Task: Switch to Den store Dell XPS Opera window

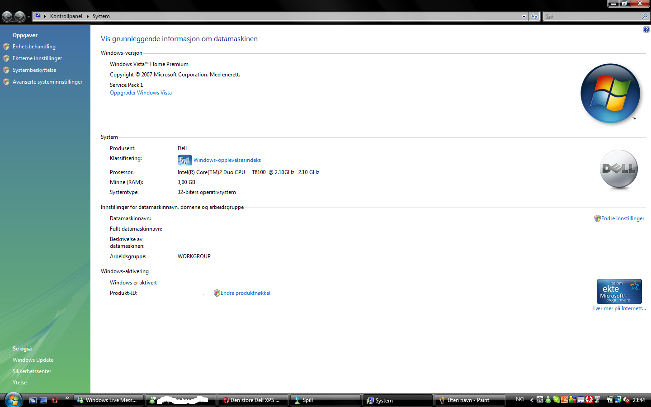Action: click(x=253, y=400)
